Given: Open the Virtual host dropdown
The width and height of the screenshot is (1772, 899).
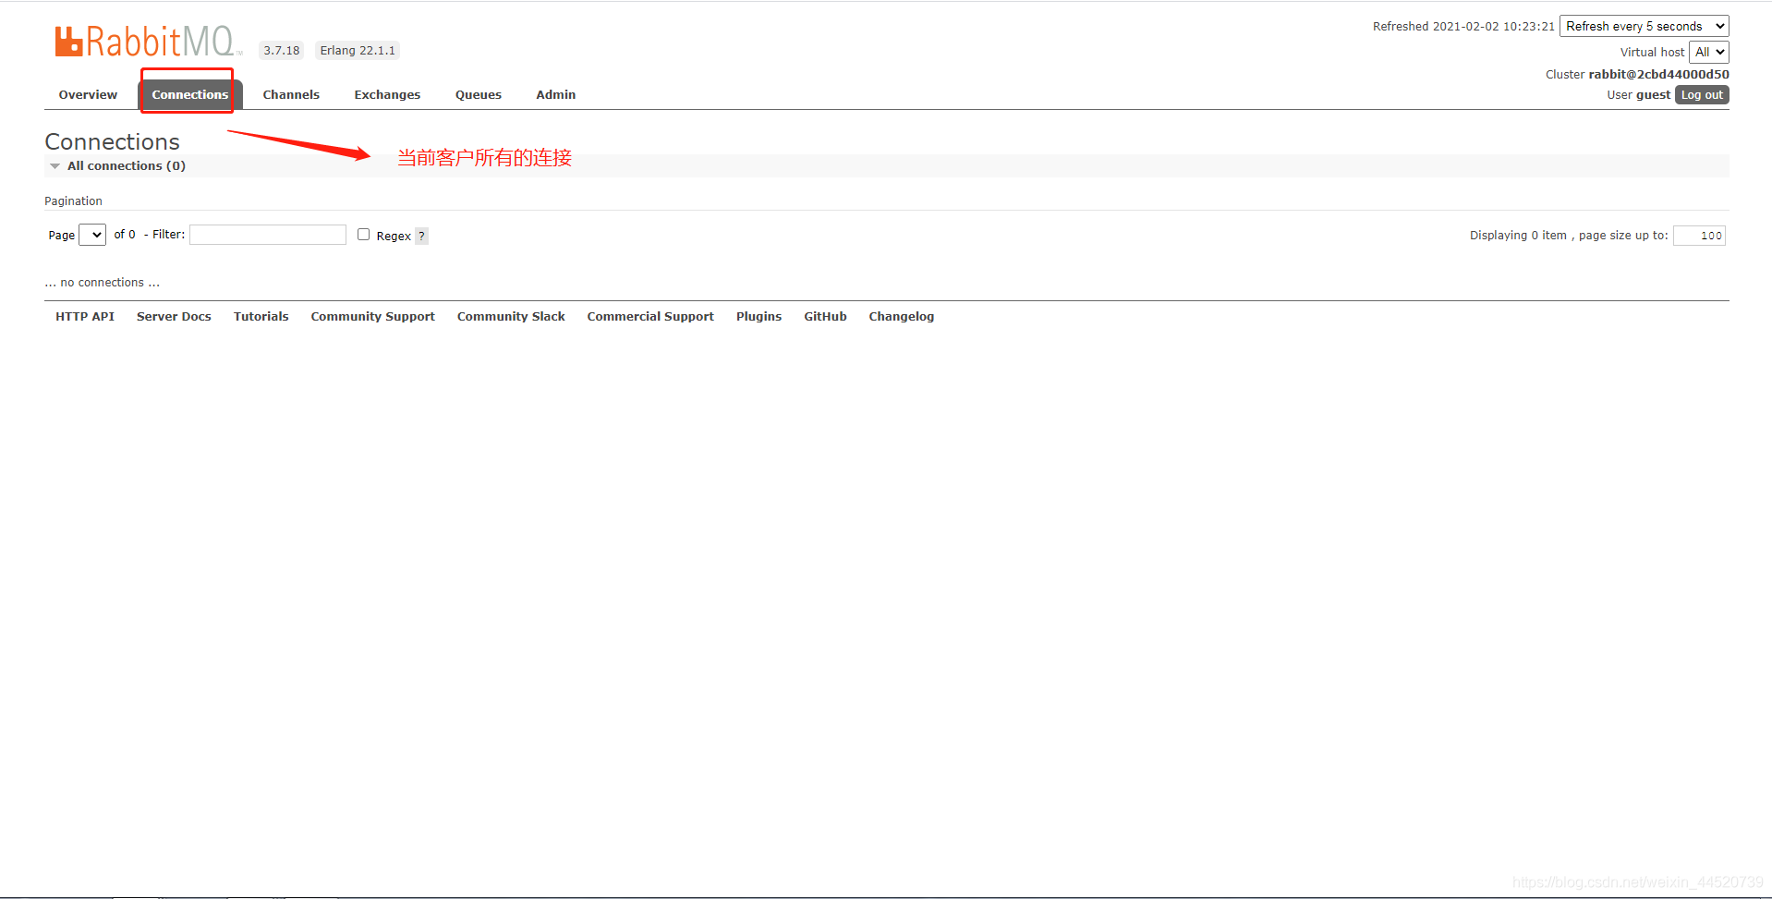Looking at the screenshot, I should pos(1709,52).
